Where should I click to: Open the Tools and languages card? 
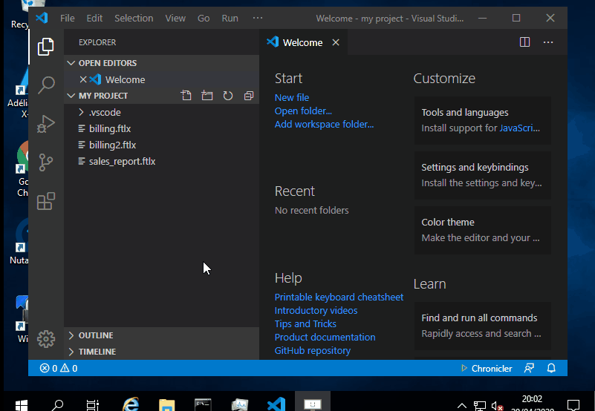482,120
